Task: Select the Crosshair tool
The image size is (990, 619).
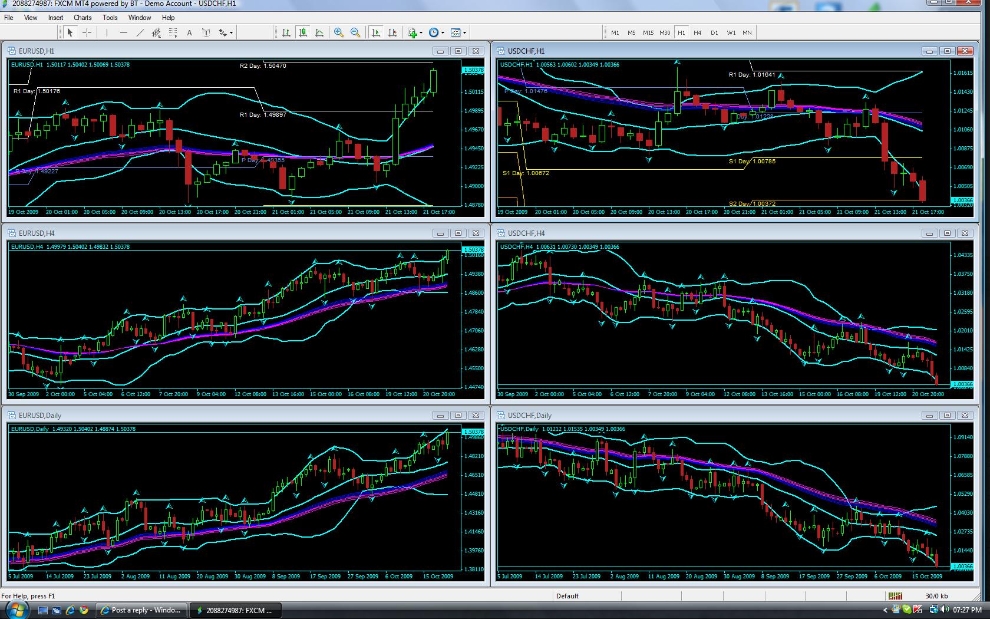Action: 87,32
